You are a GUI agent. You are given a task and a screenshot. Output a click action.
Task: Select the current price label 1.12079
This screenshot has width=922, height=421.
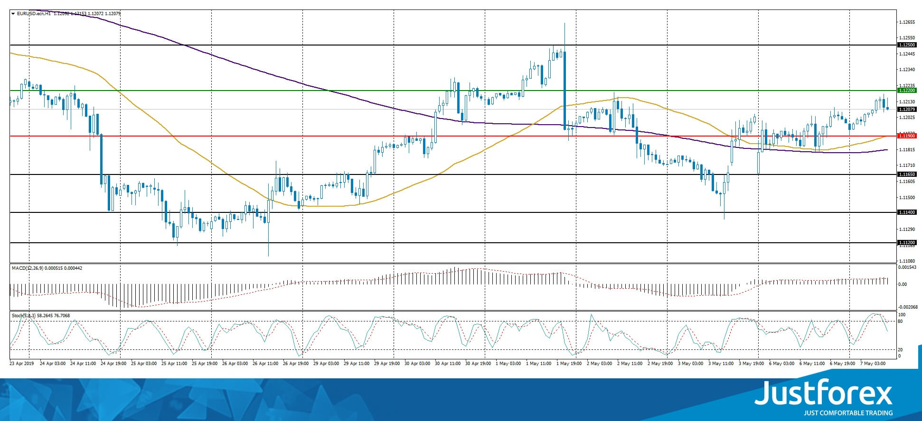tap(906, 110)
